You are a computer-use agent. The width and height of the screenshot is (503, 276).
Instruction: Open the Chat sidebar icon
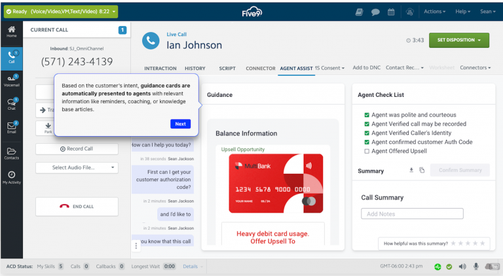(11, 103)
